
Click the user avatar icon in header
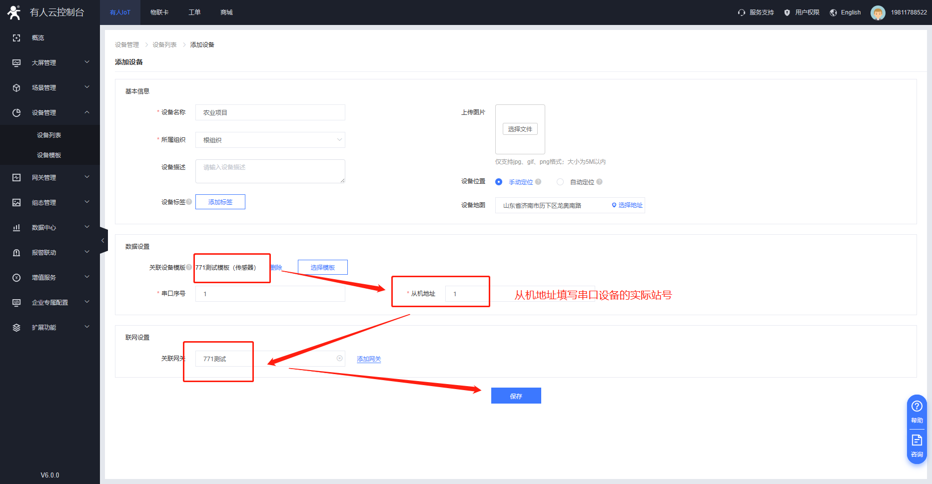click(878, 12)
